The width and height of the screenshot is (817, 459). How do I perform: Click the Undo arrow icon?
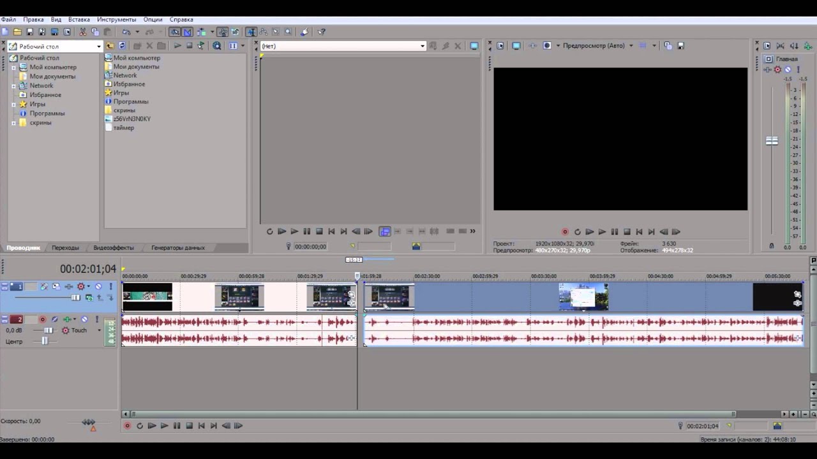(x=126, y=32)
